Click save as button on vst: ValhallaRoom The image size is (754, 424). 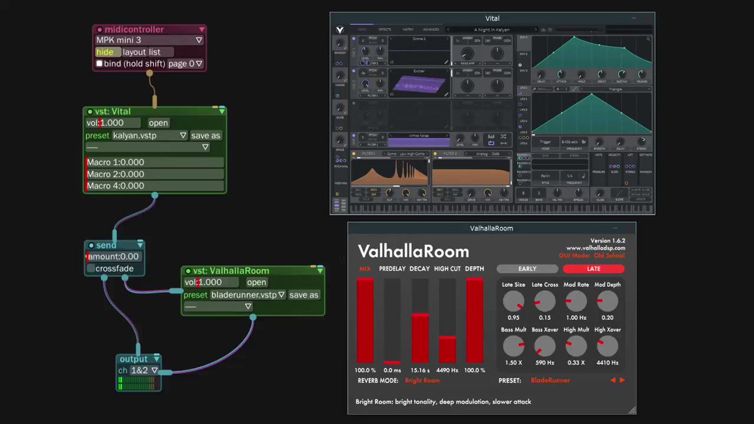click(x=304, y=295)
